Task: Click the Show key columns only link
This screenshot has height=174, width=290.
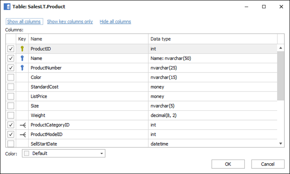Action: [x=70, y=22]
